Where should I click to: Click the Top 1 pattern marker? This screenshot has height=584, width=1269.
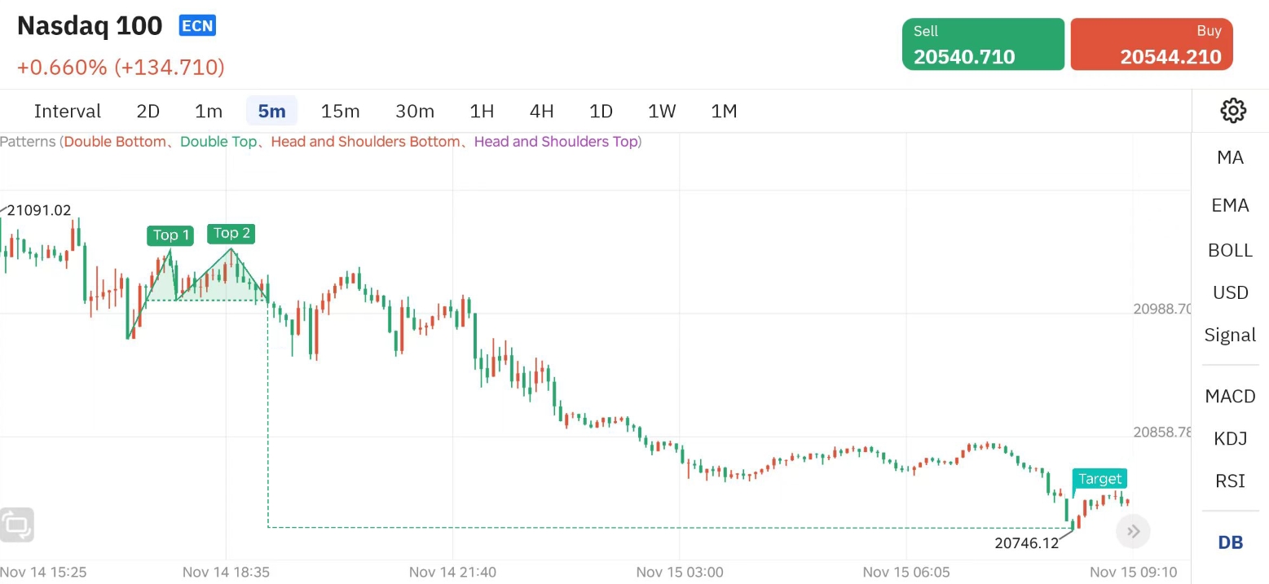(171, 235)
